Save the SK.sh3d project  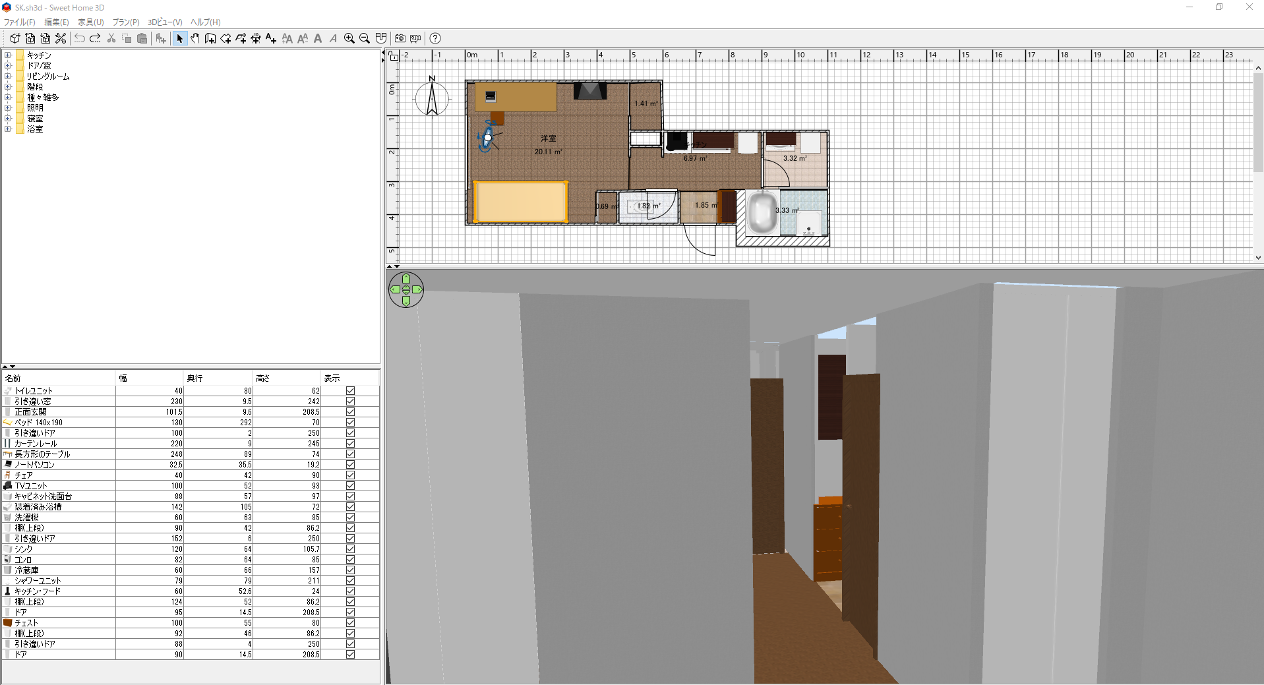[x=45, y=38]
